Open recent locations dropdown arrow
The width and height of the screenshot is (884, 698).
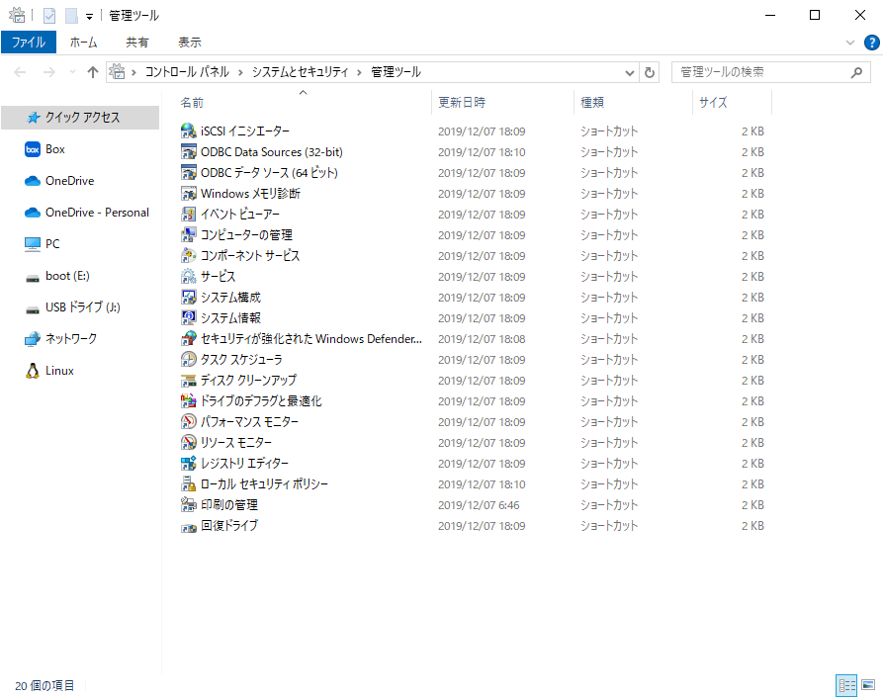click(72, 72)
